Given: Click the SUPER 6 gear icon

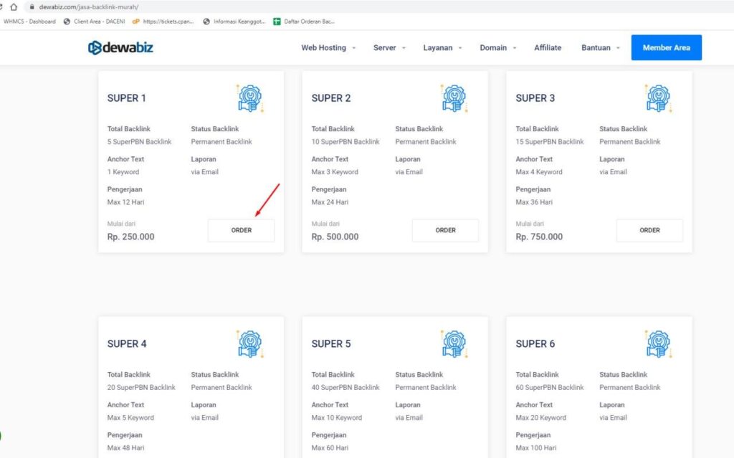Looking at the screenshot, I should coord(658,344).
